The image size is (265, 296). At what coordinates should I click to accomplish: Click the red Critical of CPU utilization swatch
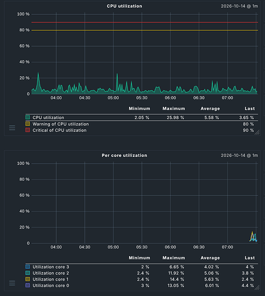(x=28, y=130)
